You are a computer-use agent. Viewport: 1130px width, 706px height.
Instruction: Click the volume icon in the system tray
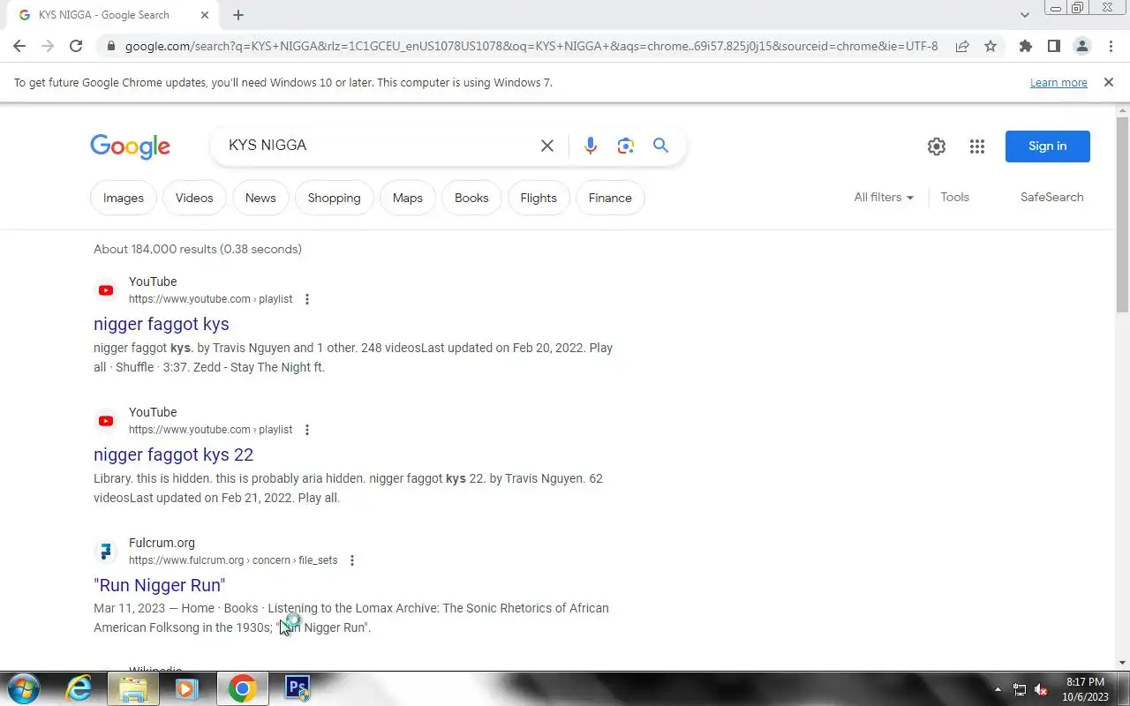1041,689
